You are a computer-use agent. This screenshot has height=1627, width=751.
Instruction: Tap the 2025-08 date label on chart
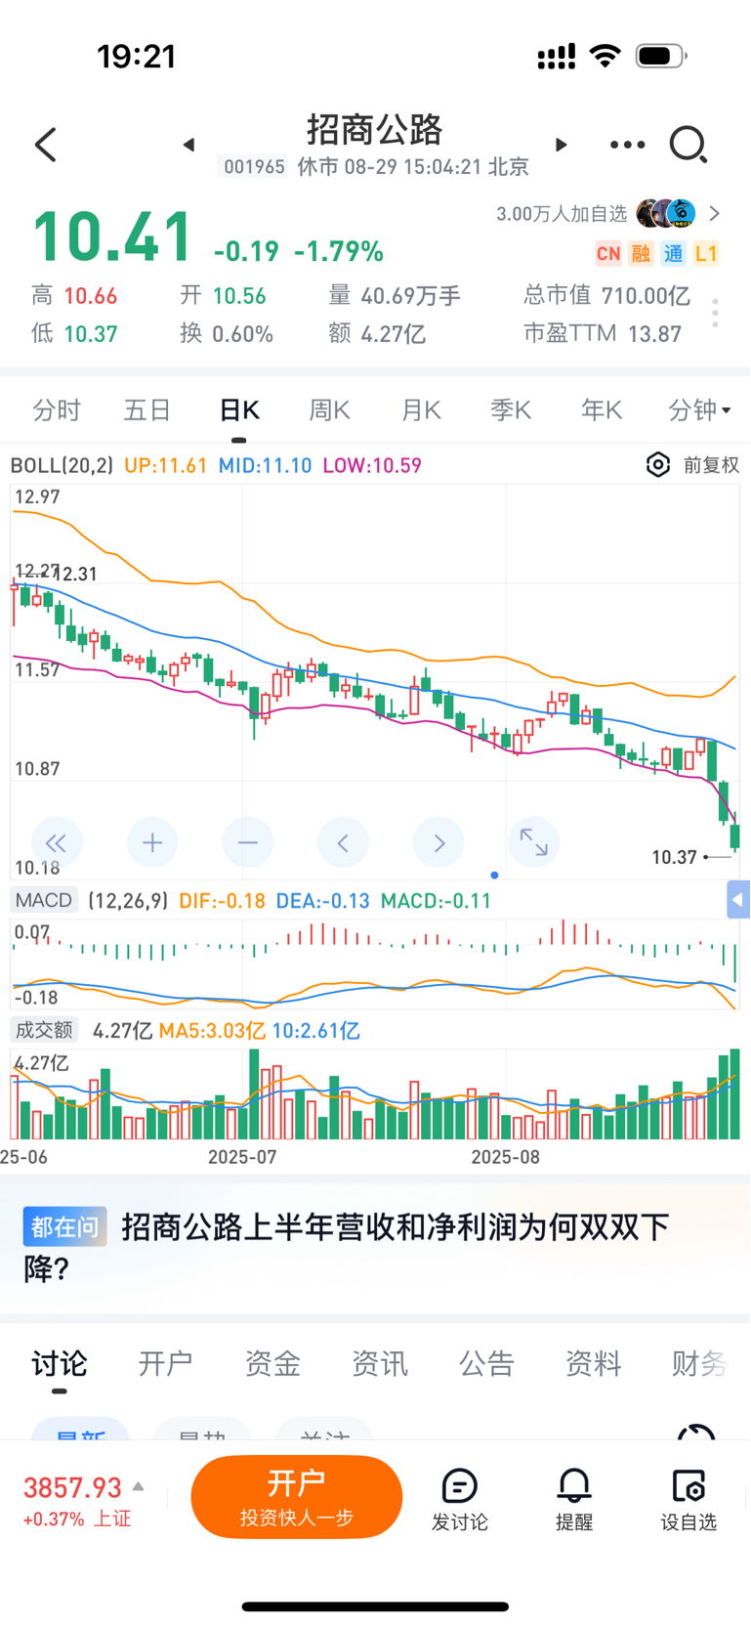[505, 1156]
